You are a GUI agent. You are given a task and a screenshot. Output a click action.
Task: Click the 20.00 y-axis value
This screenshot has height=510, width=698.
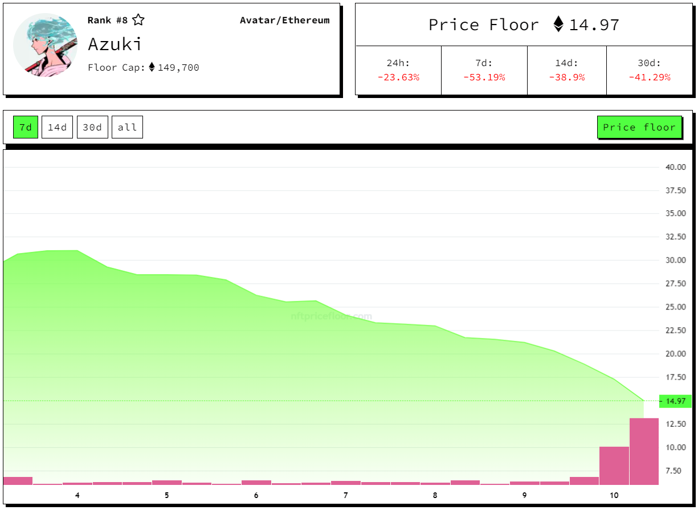point(675,354)
